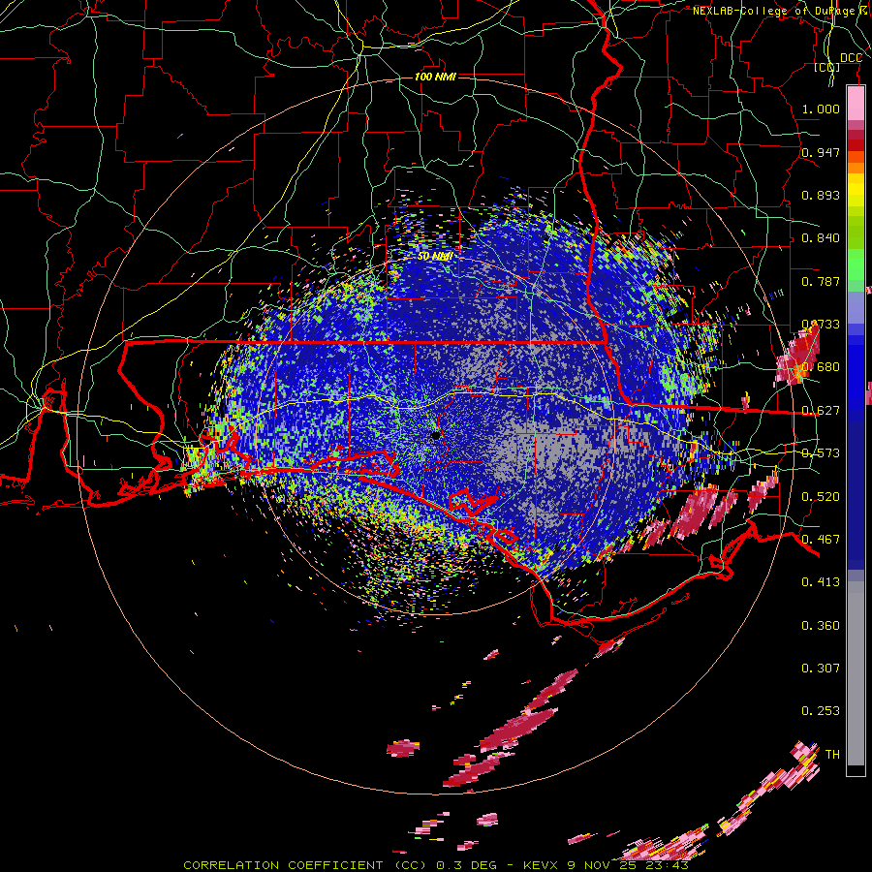Click the 0.413 scale value
The height and width of the screenshot is (872, 872).
click(x=821, y=581)
